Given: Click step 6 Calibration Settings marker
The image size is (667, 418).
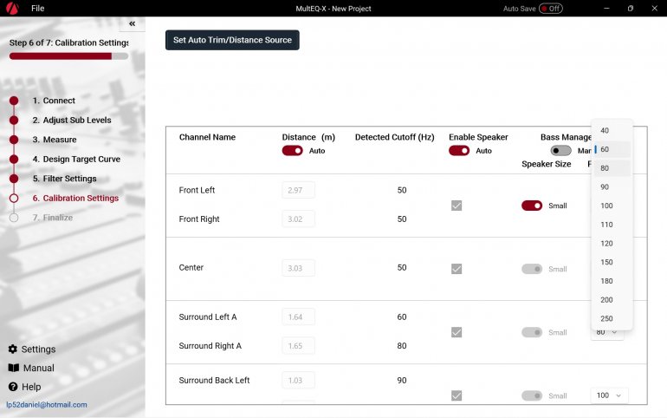Looking at the screenshot, I should [14, 199].
